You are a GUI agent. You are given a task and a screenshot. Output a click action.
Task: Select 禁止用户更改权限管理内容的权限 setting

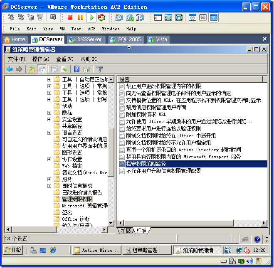163,86
